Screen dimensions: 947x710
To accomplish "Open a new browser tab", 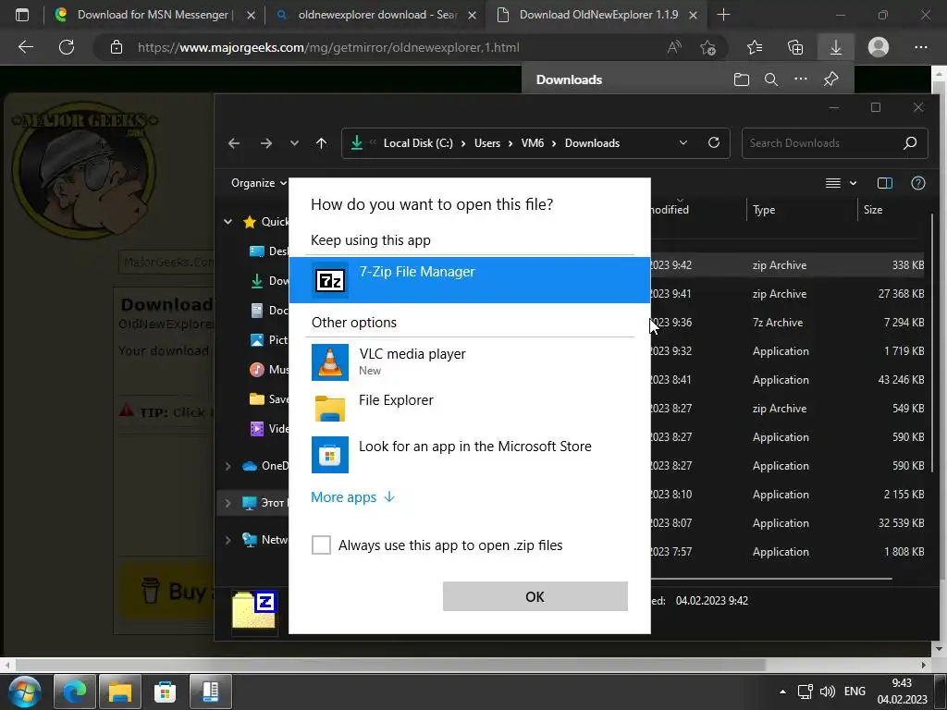I will pos(723,15).
